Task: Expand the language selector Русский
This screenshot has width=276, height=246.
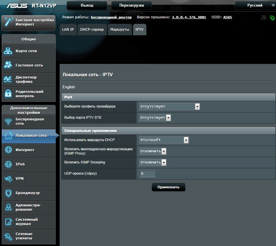Action: (x=255, y=5)
